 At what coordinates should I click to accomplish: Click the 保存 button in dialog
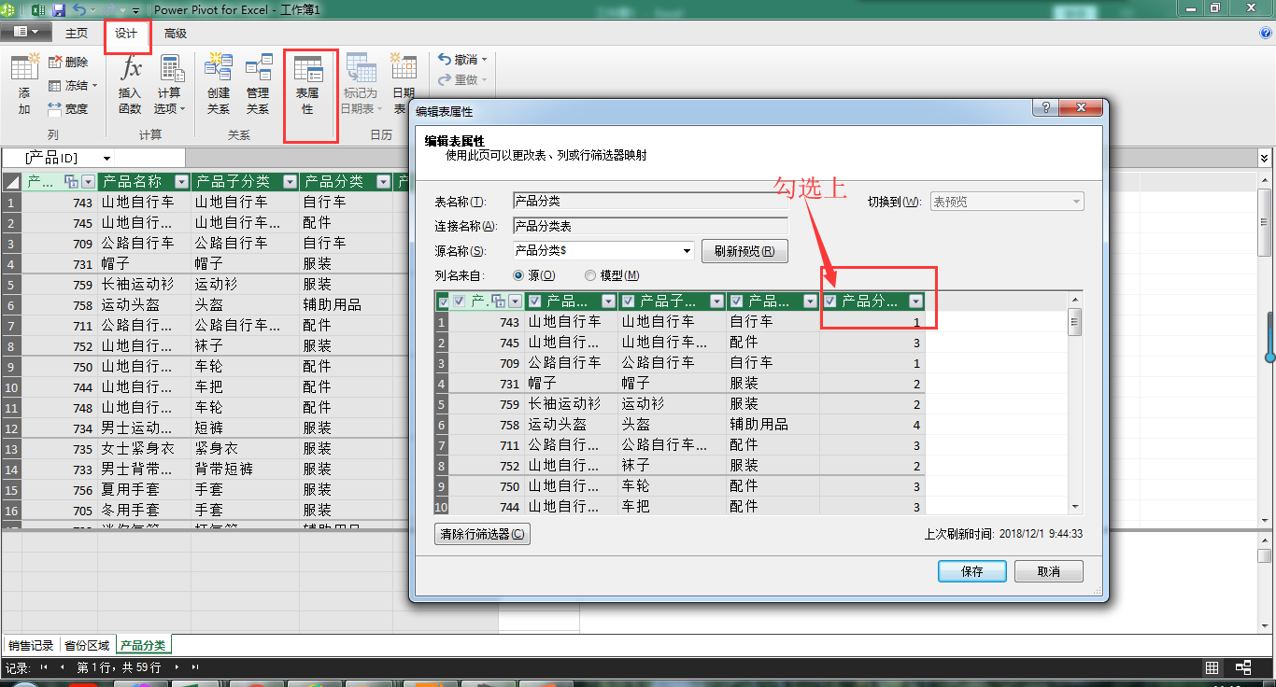(x=972, y=571)
